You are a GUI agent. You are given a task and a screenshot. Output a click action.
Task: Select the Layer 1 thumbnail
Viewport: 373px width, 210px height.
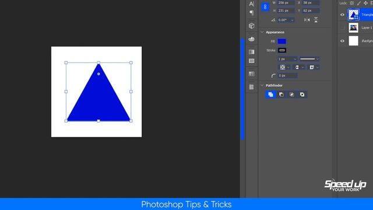click(x=354, y=28)
